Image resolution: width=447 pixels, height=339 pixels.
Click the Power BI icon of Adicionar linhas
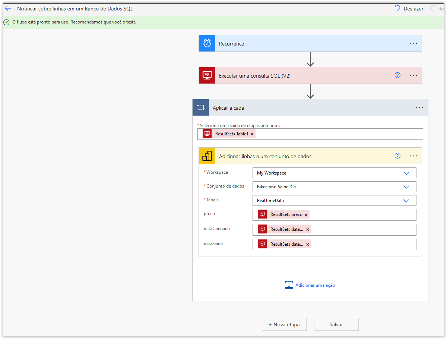tap(207, 156)
